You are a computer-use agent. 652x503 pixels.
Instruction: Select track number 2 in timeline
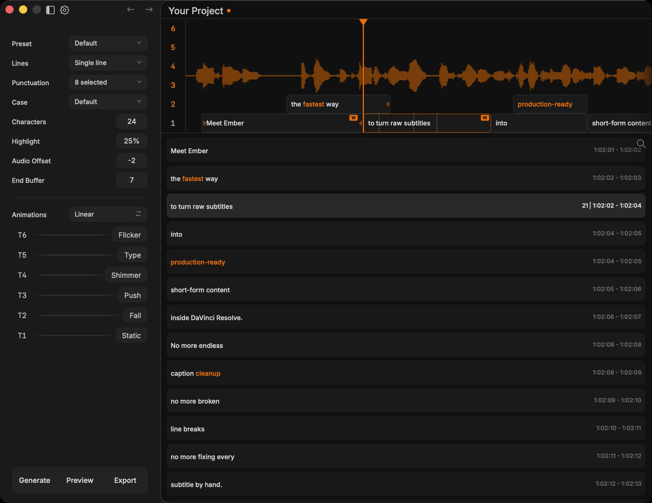[x=173, y=104]
